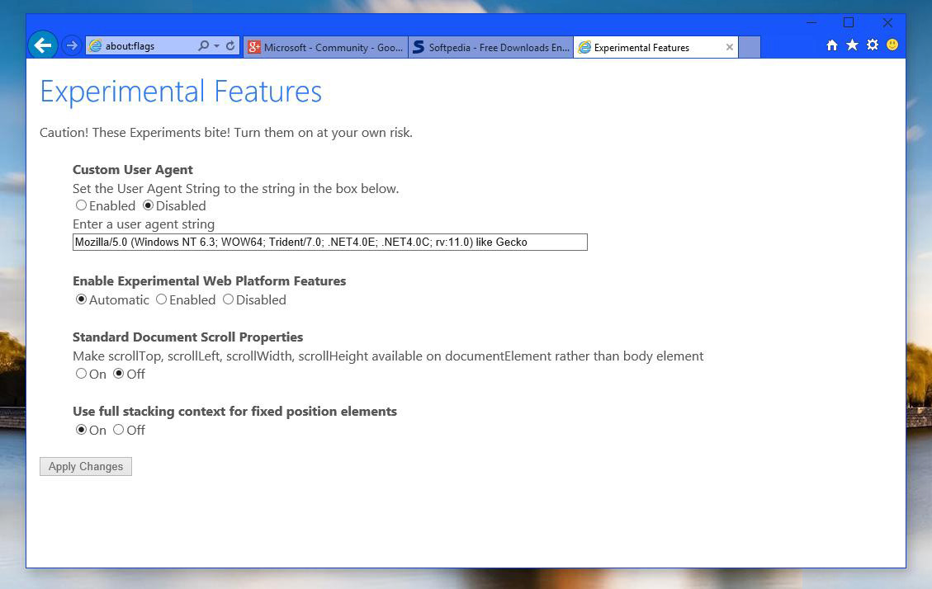Click the search magnifier in address bar
Viewport: 932px width, 589px height.
coord(203,46)
